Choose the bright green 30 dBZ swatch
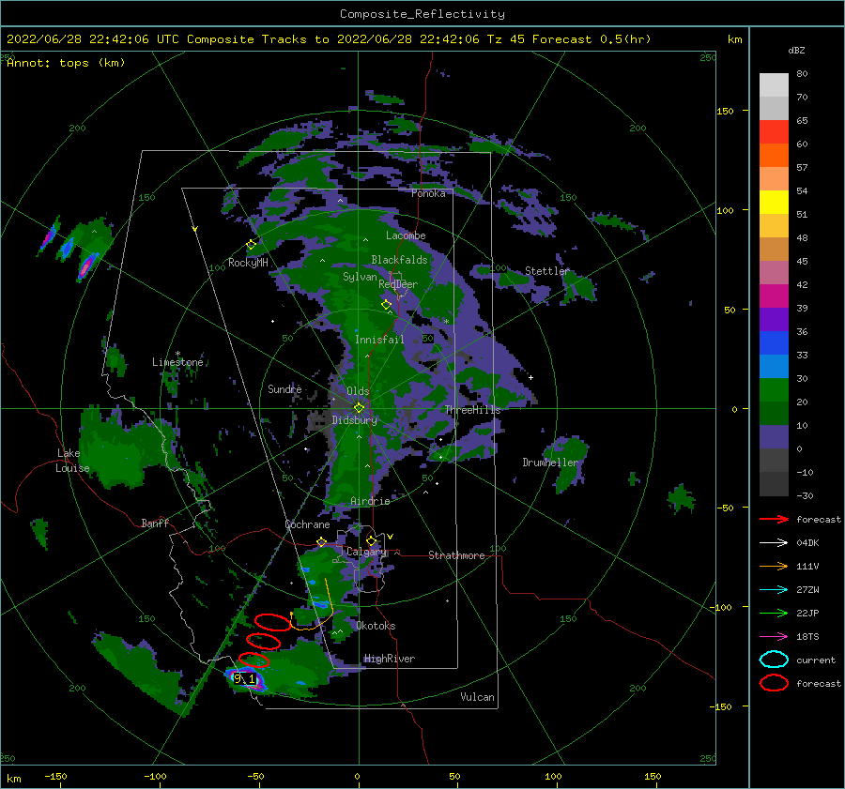 pyautogui.click(x=774, y=389)
